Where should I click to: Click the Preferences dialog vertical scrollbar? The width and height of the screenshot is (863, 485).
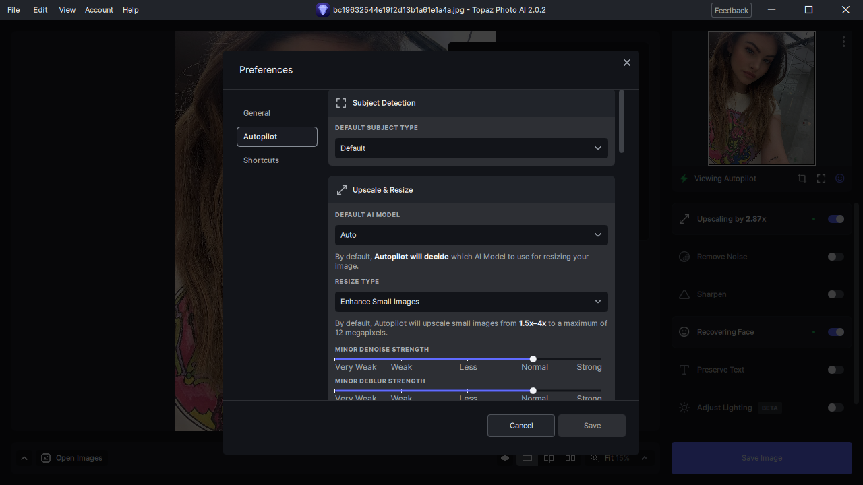click(x=621, y=121)
